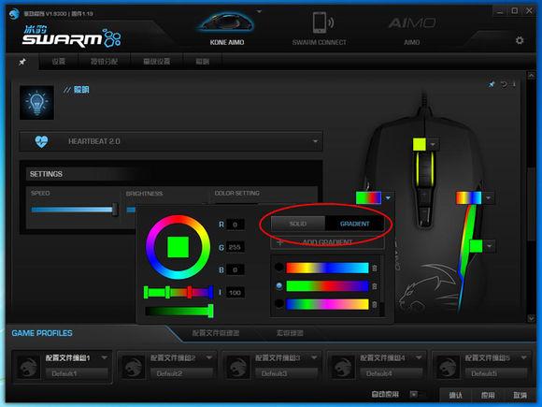Click the lightbulb illumination icon
542x407 pixels.
pos(36,103)
